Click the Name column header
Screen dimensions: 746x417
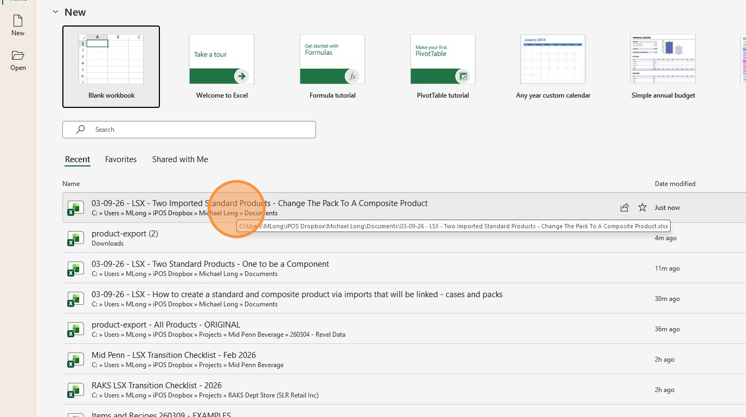tap(71, 184)
